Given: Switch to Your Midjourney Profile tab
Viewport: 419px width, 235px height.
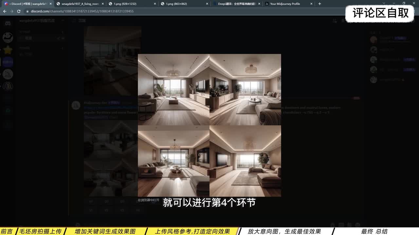Looking at the screenshot, I should tap(285, 4).
